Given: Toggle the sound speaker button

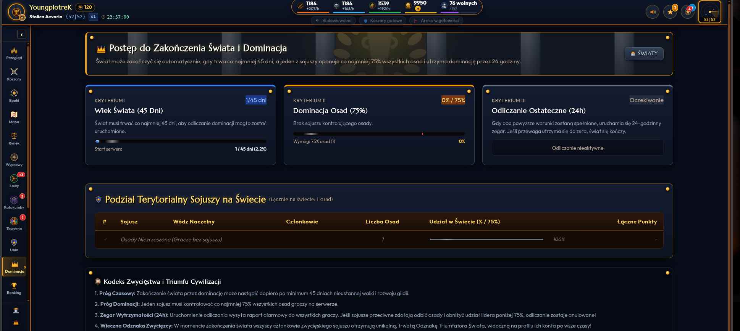Looking at the screenshot, I should [x=653, y=12].
